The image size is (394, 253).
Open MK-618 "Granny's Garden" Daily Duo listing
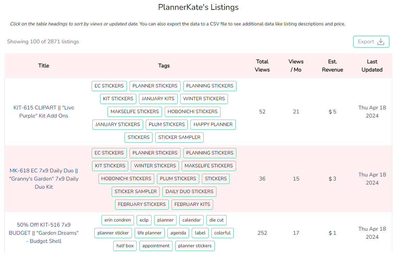coord(44,179)
